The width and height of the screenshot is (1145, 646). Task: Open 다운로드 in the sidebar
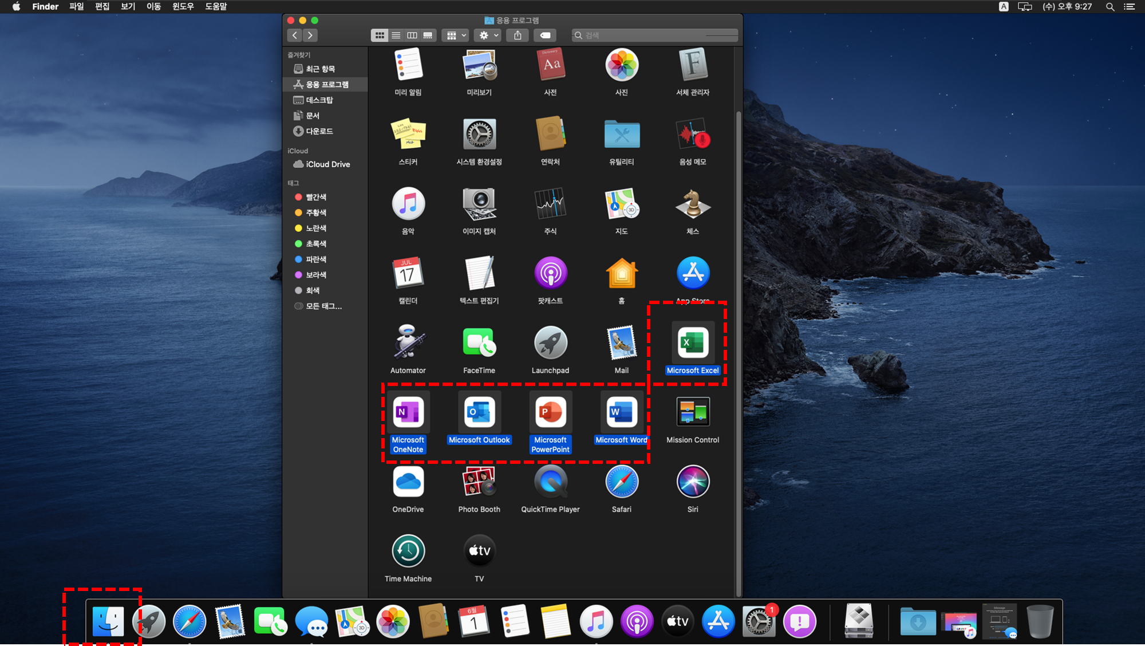(x=325, y=131)
